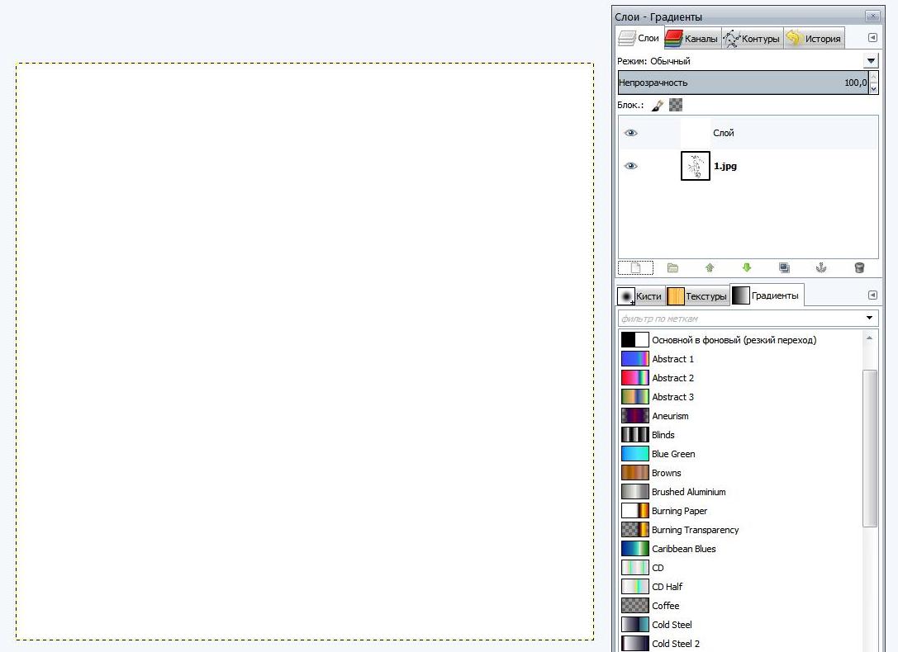Open the Режим blend mode dropdown

(x=871, y=60)
